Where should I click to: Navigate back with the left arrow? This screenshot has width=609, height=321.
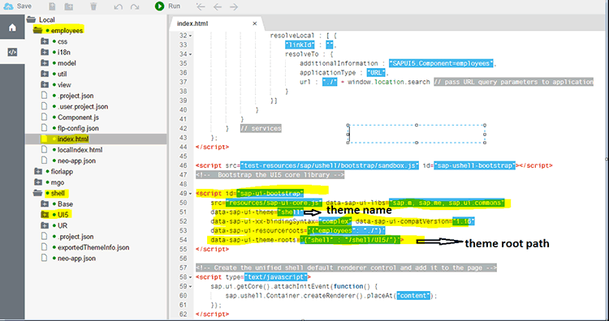[x=218, y=6]
